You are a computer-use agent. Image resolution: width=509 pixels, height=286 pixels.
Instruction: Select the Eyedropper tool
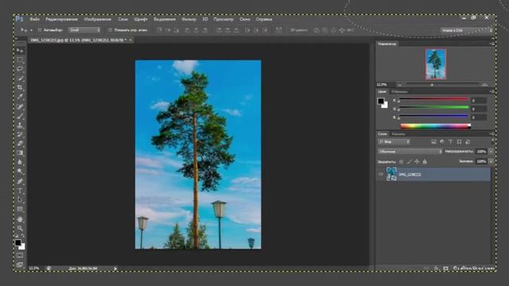(x=20, y=97)
